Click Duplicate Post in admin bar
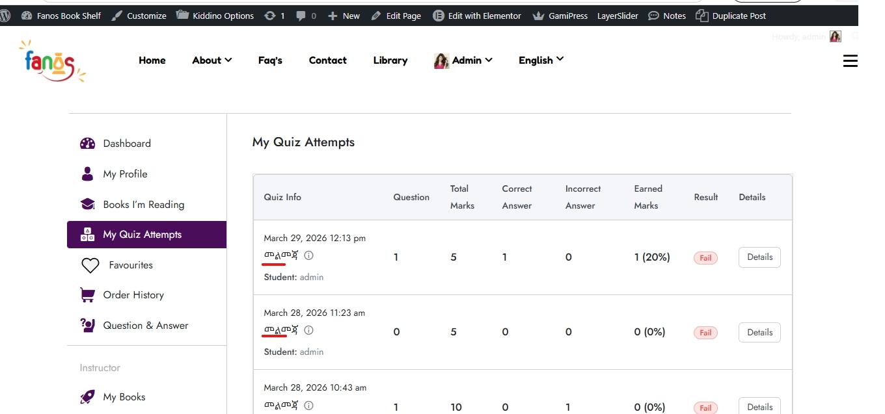This screenshot has height=414, width=885. (x=731, y=16)
